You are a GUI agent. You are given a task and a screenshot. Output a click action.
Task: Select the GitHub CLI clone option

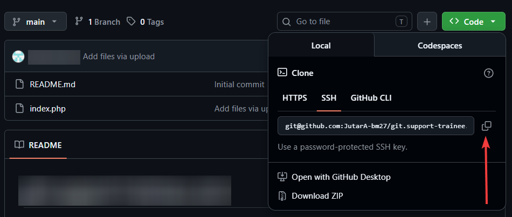coord(371,98)
